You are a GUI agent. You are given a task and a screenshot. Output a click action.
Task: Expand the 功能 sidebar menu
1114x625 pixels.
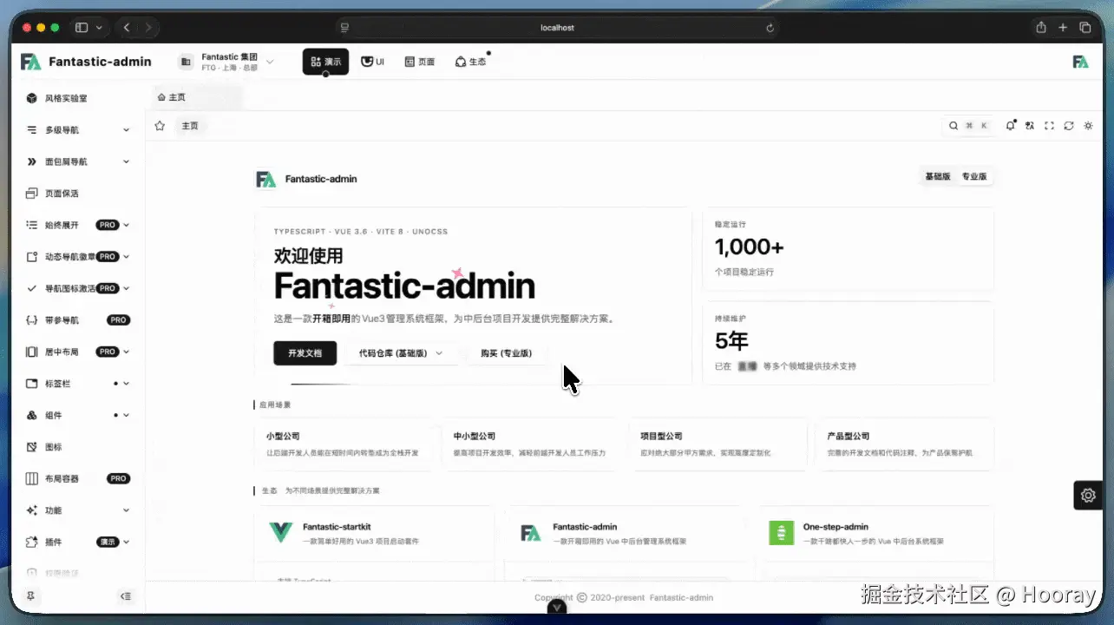coord(76,510)
